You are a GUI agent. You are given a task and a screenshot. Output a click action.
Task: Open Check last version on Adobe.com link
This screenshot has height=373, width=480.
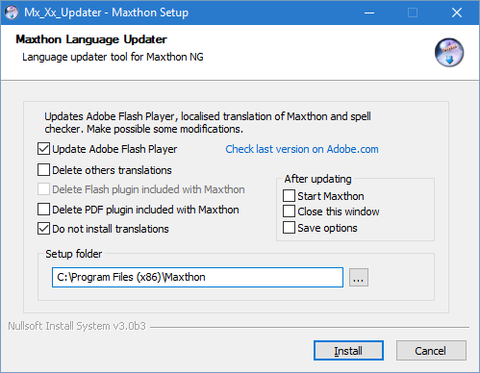pos(302,149)
